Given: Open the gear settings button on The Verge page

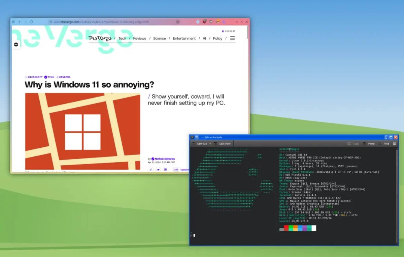Looking at the screenshot, I should pos(16,45).
